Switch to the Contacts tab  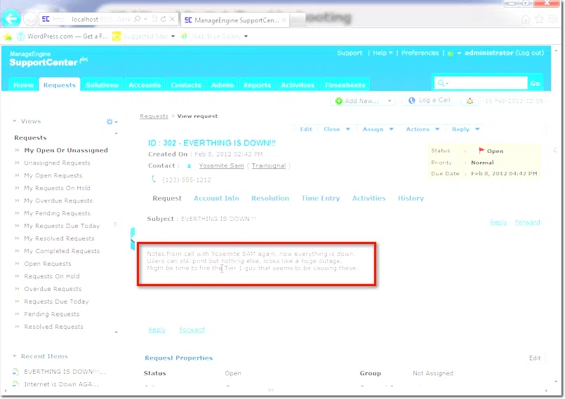click(185, 85)
